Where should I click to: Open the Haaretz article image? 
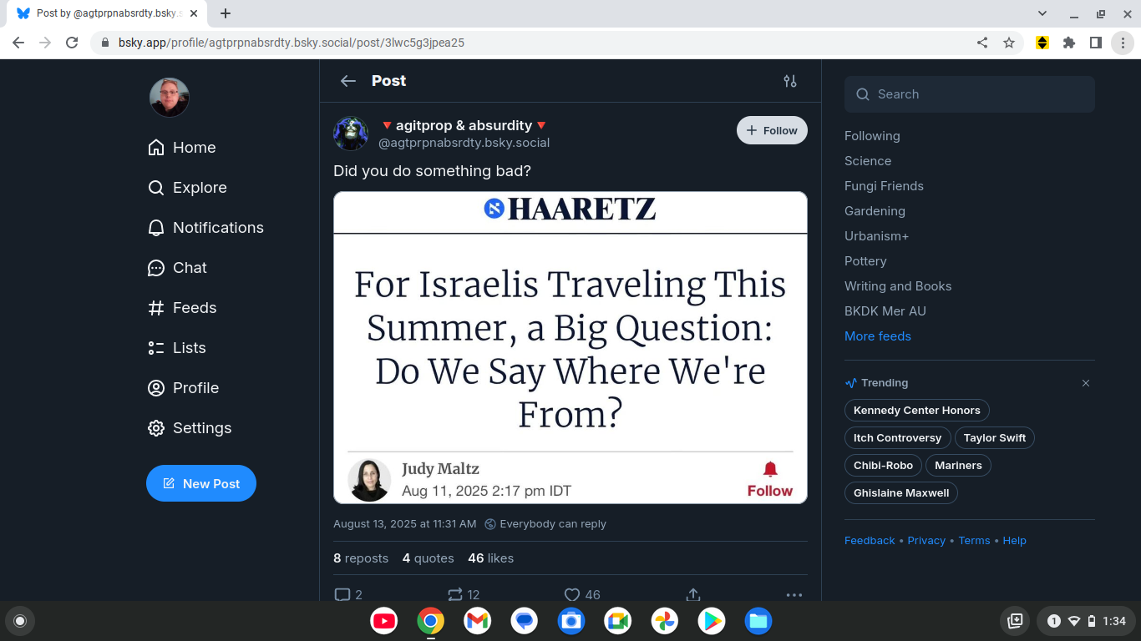click(570, 347)
